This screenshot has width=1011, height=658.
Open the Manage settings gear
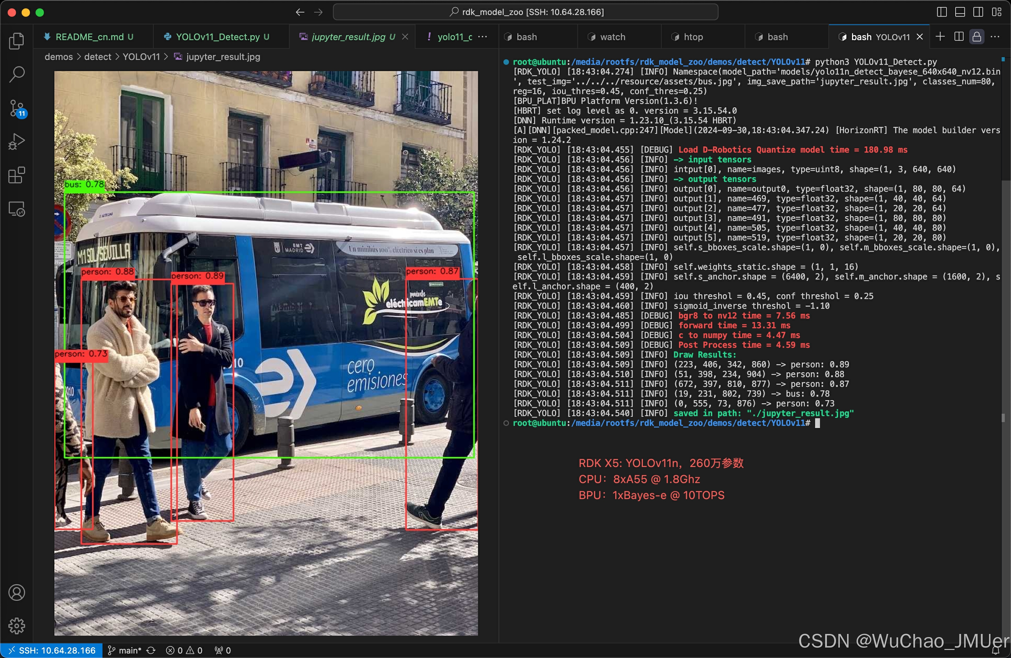17,625
